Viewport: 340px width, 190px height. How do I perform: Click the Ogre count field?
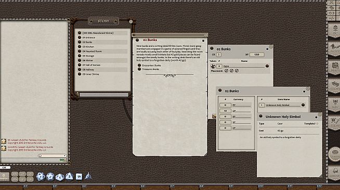pyautogui.click(x=219, y=66)
